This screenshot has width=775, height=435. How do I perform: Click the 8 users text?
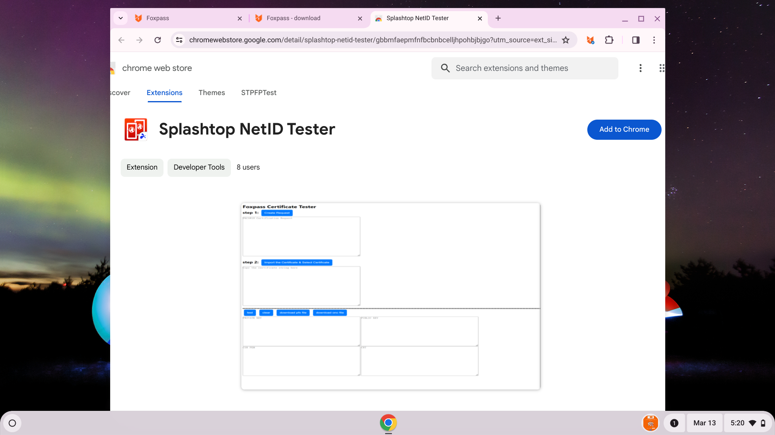[248, 167]
